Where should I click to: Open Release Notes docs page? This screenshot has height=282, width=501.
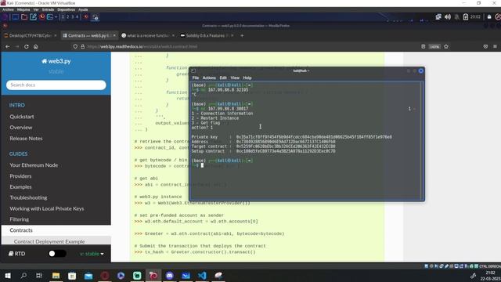click(x=26, y=139)
